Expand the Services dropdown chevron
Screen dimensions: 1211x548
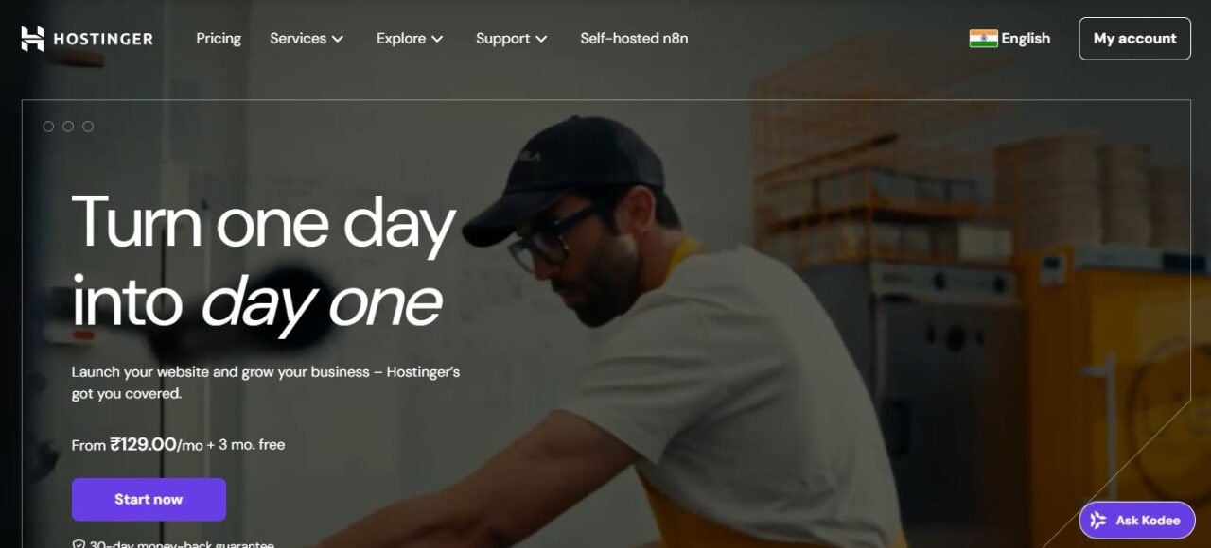(x=338, y=39)
